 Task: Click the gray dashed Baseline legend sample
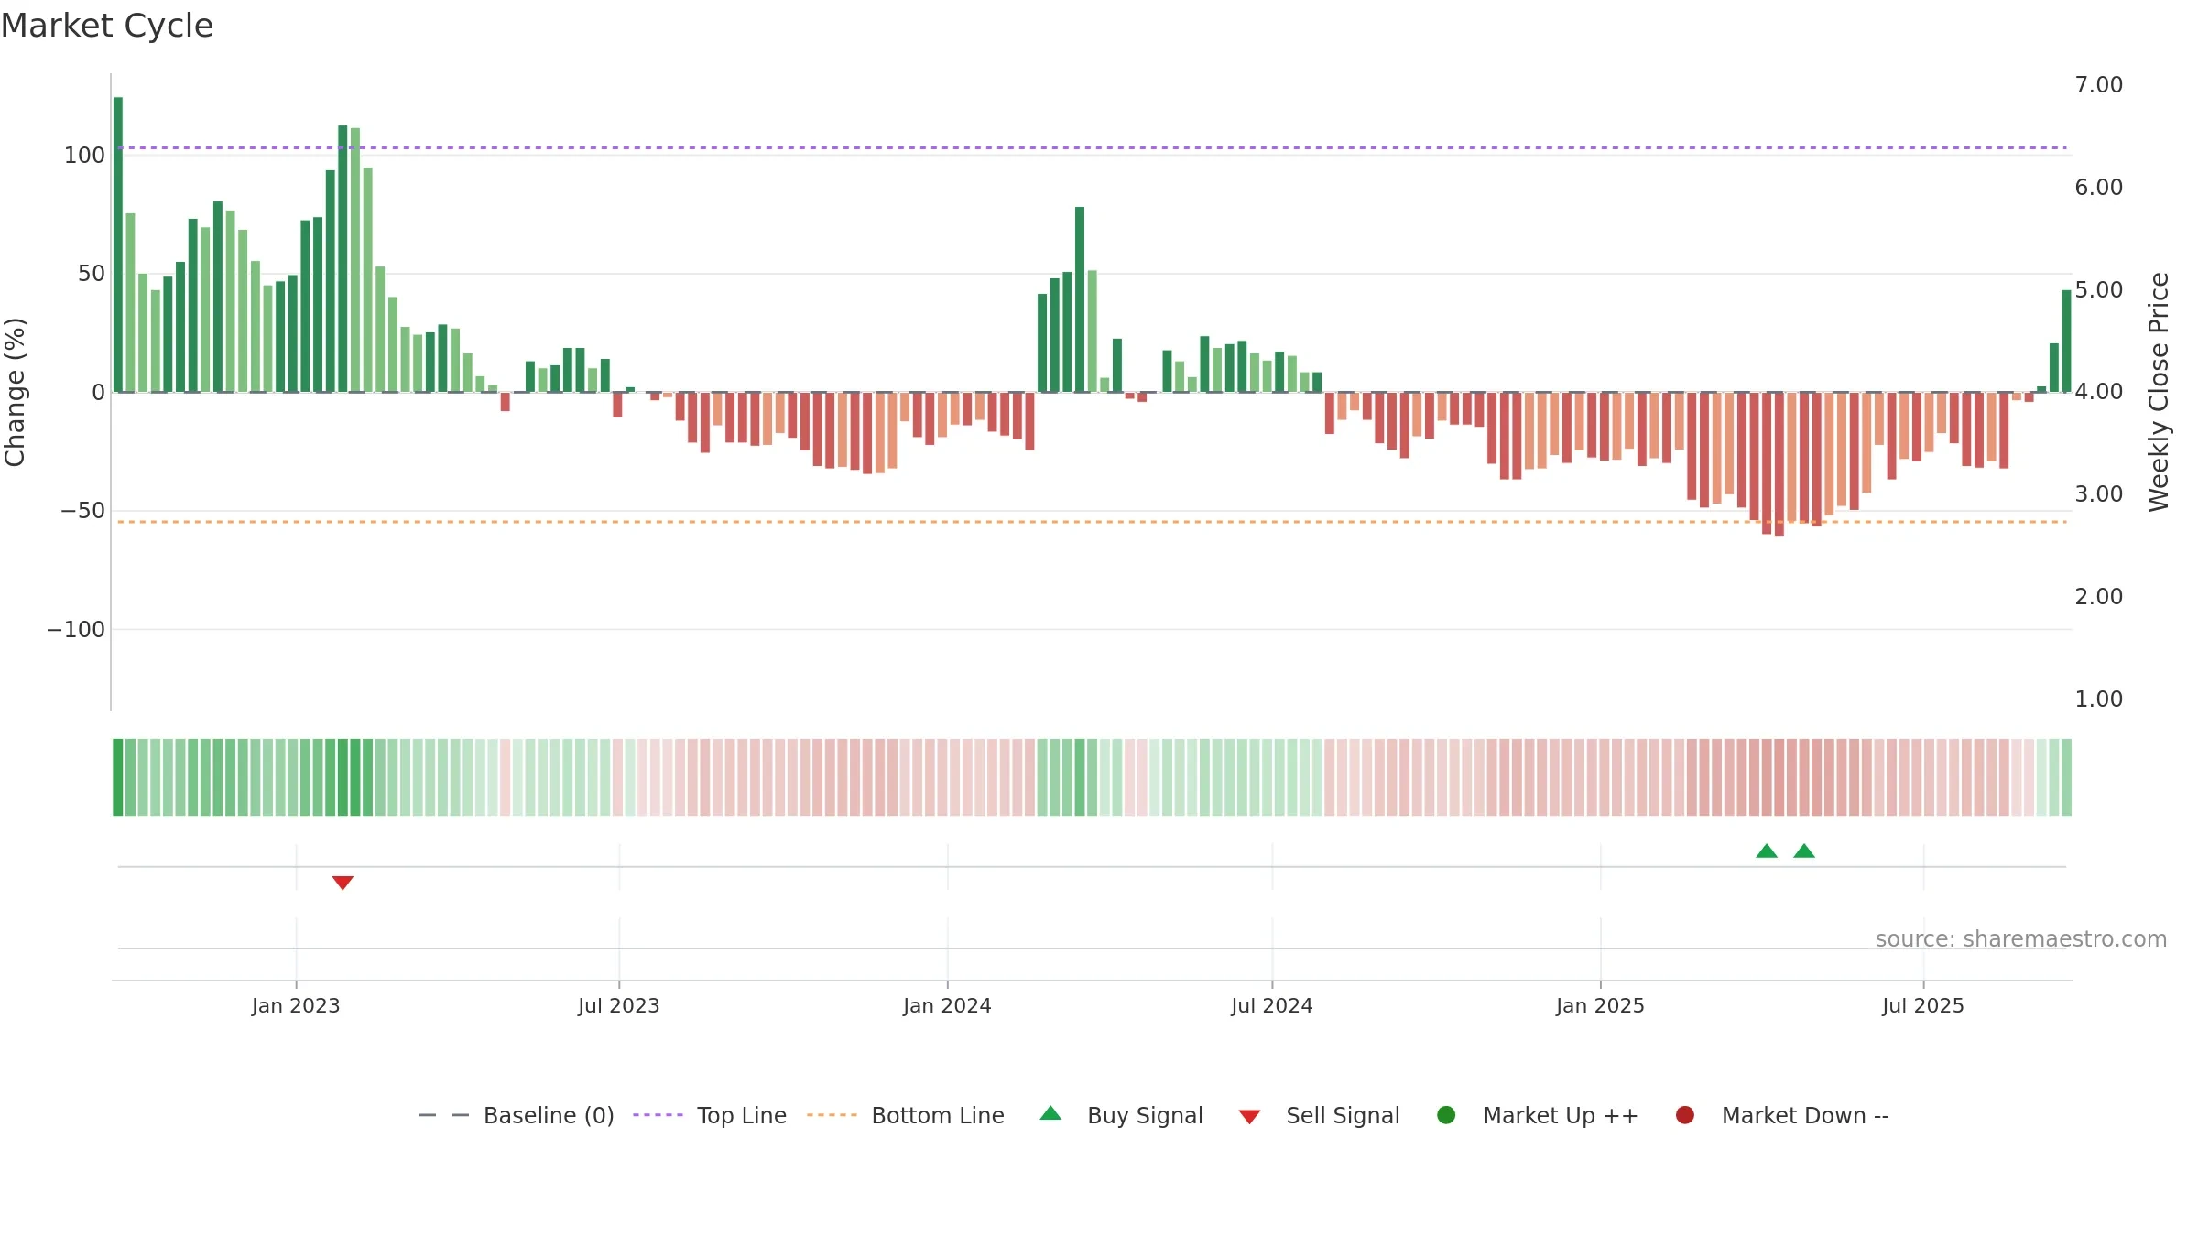[x=444, y=1115]
